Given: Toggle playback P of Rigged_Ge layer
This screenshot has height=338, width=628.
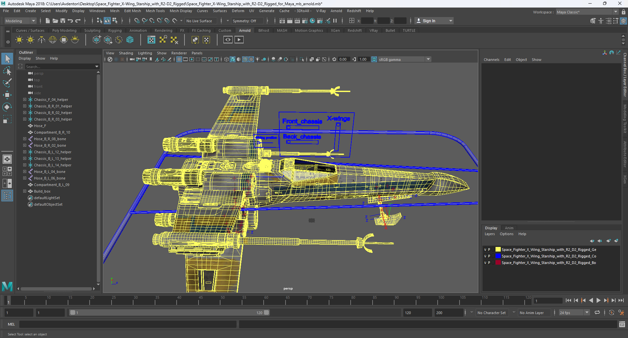Looking at the screenshot, I should 489,250.
